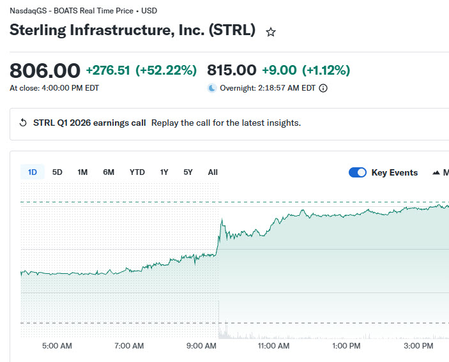Click 'At close: 4:00:00 PM EDT' text
449x362 pixels.
coord(54,88)
